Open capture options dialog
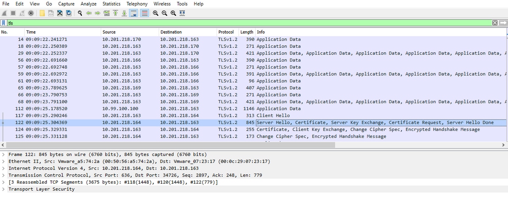 pos(30,13)
